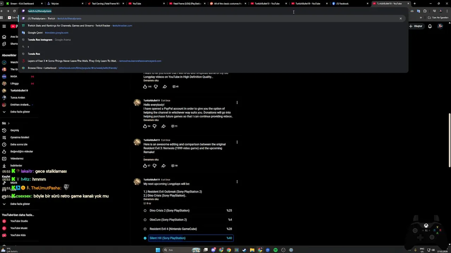Screen dimensions: 451x253
Task: Open YouTube account avatar menu
Action: tap(440, 26)
